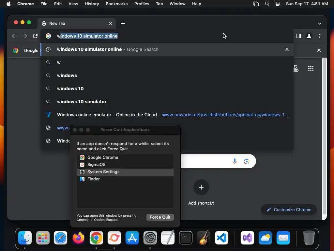334x251 pixels.
Task: Open a new tab with plus icon
Action: click(123, 24)
